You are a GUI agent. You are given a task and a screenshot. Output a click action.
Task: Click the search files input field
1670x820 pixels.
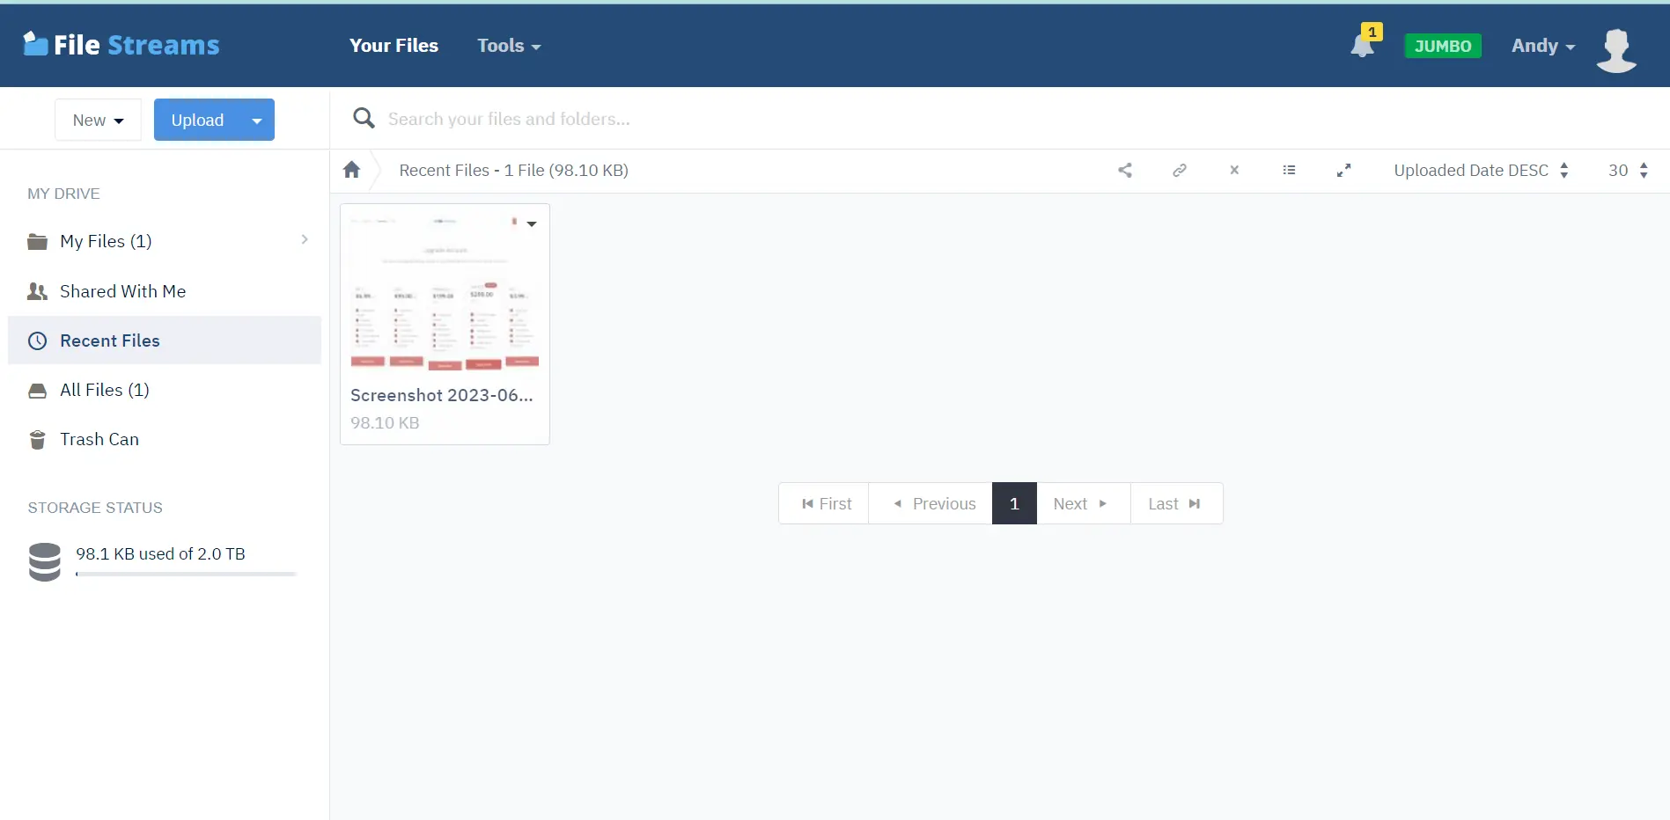[1021, 119]
